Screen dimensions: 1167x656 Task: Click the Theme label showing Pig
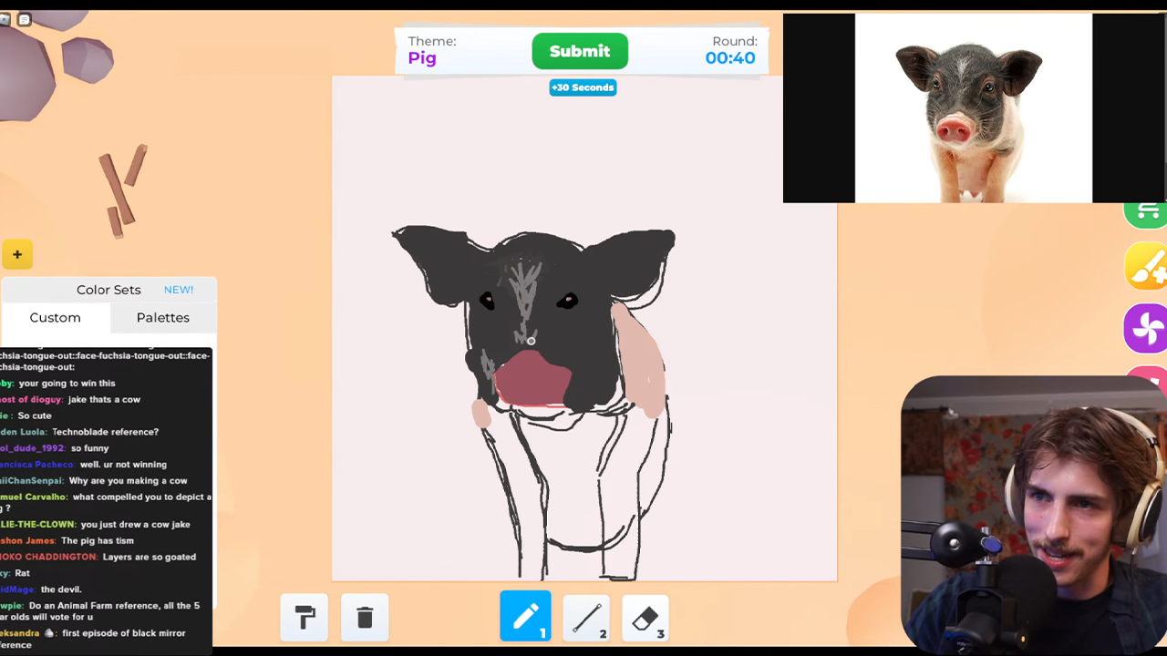(431, 50)
